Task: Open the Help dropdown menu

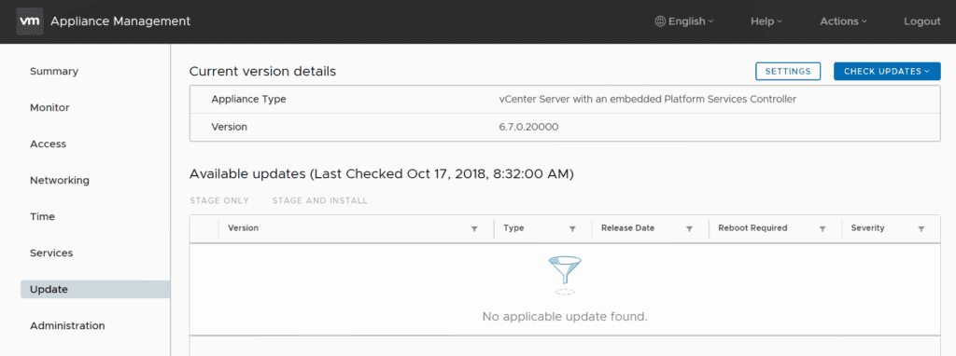Action: (x=766, y=21)
